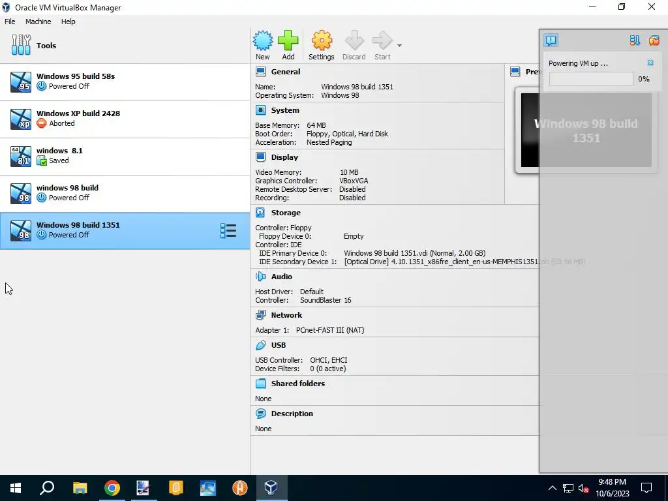The width and height of the screenshot is (668, 501).
Task: Click the General section monitor icon
Action: pos(260,72)
